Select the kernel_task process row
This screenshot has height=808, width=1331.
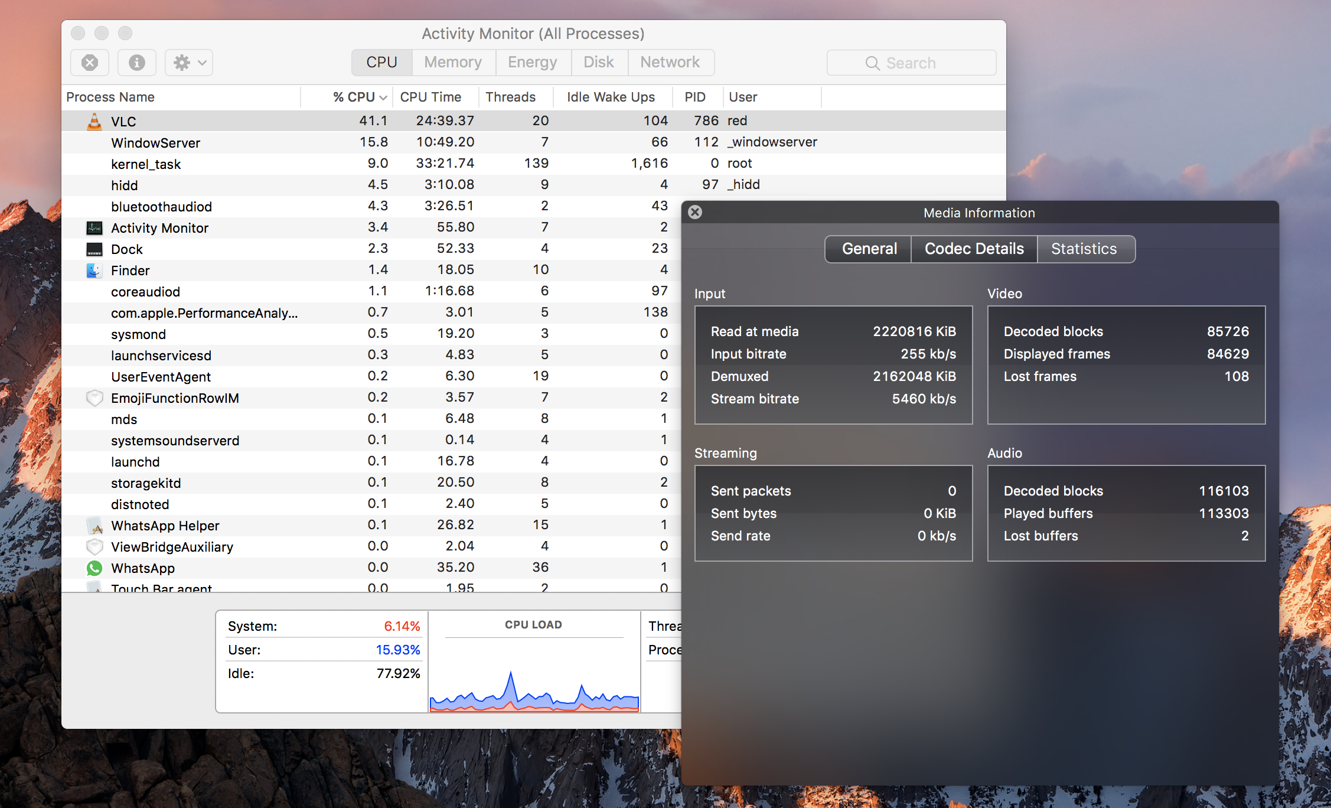click(x=534, y=164)
